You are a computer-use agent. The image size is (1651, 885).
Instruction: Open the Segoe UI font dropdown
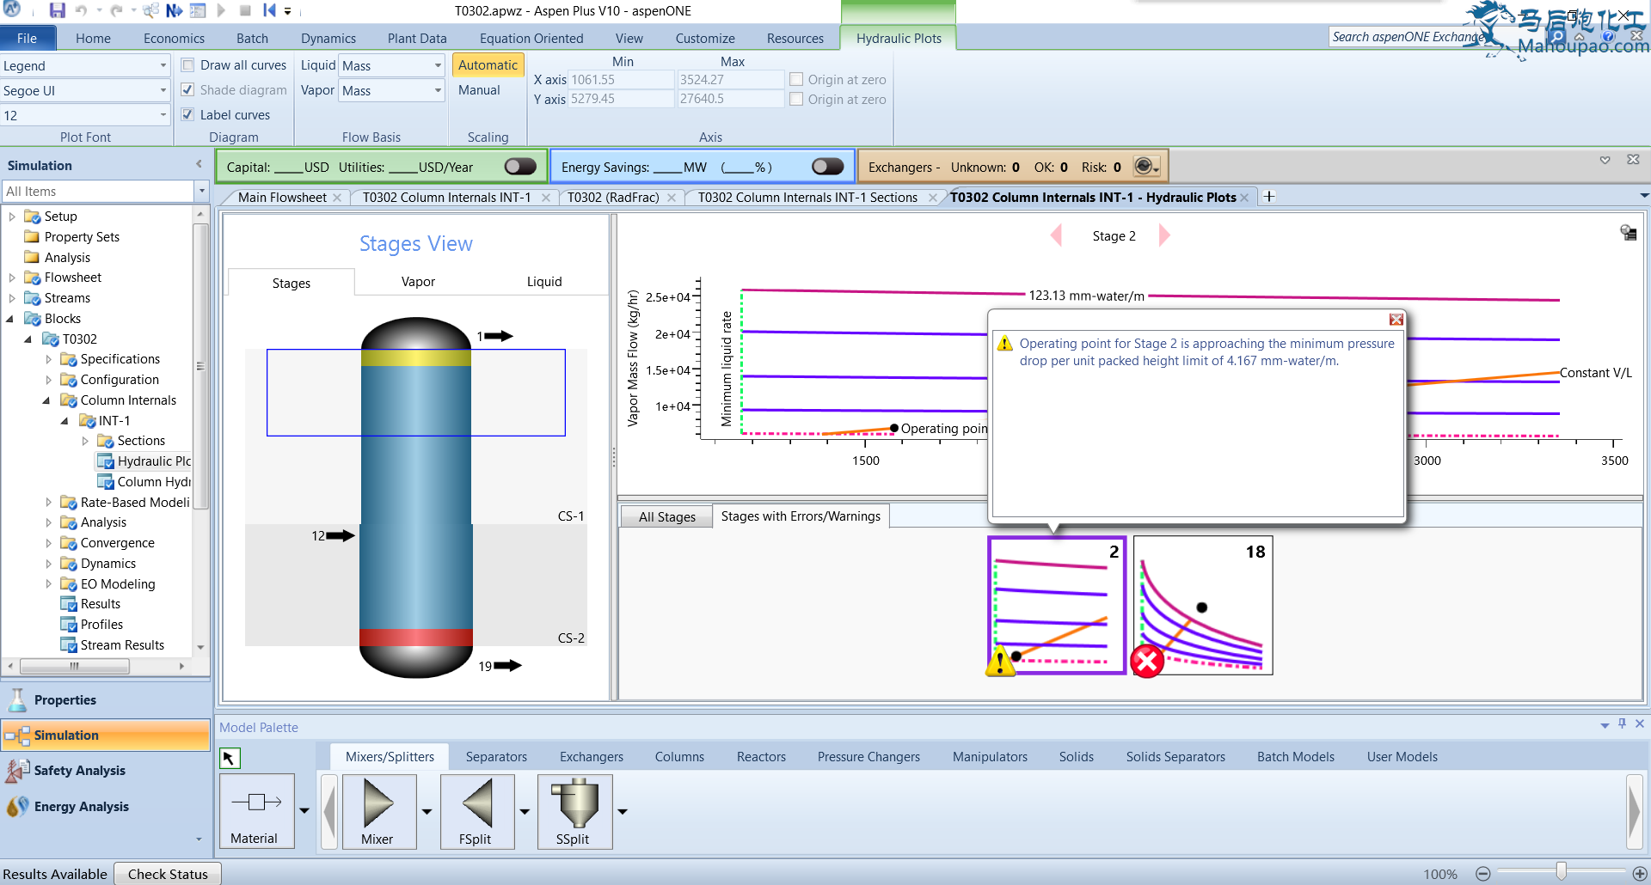pyautogui.click(x=163, y=90)
